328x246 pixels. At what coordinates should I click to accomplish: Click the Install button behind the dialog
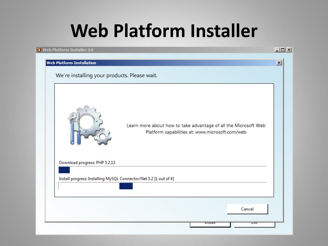(210, 224)
